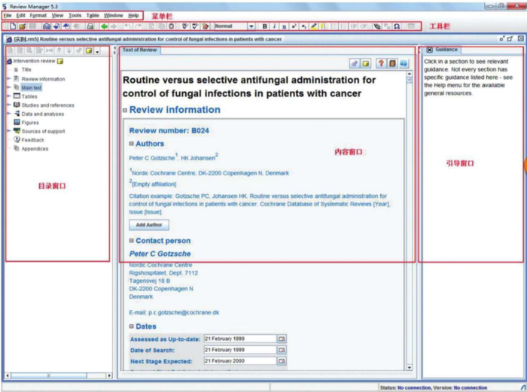The width and height of the screenshot is (527, 392).
Task: Select the Text of Review tab
Action: (x=139, y=50)
